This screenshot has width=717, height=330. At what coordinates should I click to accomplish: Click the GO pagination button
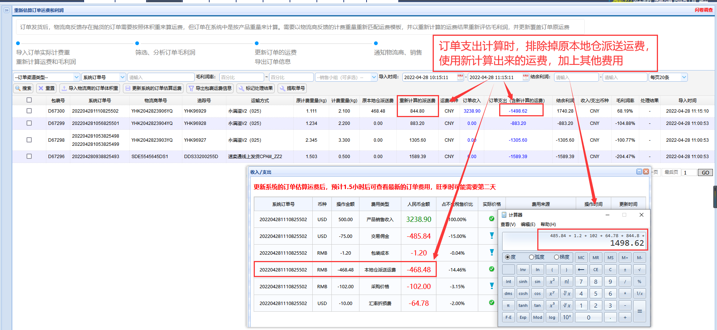point(705,172)
